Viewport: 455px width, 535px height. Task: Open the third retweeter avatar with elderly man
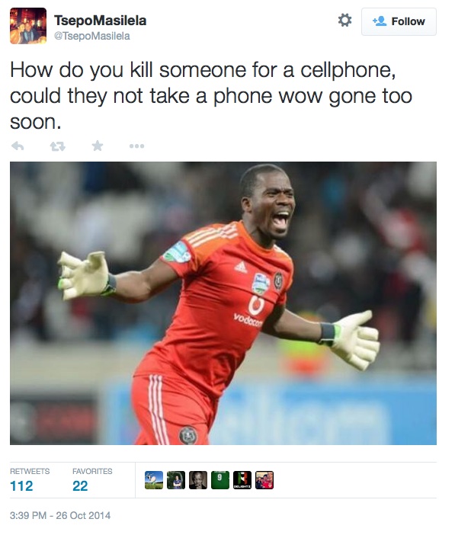pyautogui.click(x=198, y=480)
